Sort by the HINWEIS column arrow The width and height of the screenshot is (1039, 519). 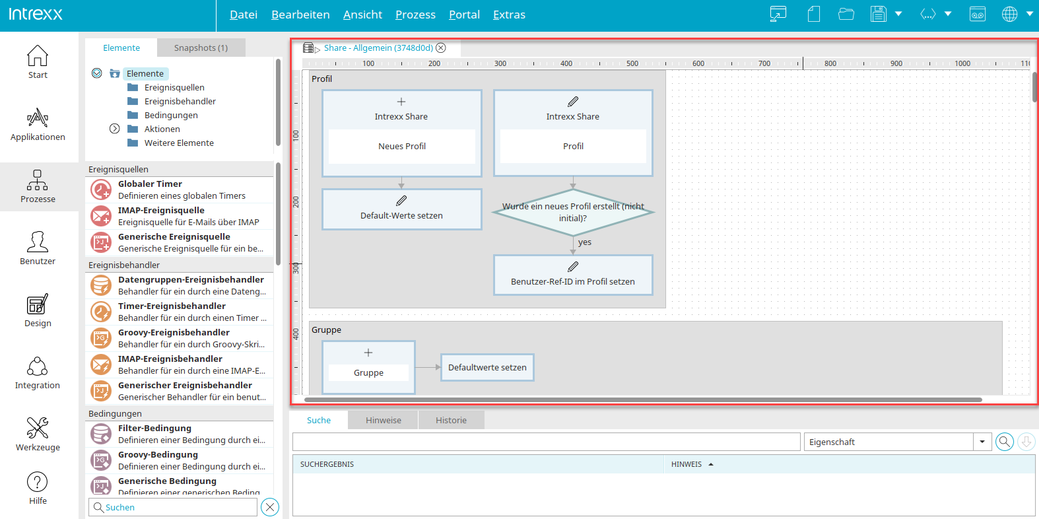pos(711,464)
